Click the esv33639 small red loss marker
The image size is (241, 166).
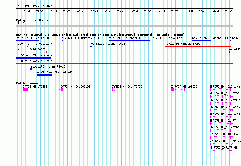(x=153, y=41)
